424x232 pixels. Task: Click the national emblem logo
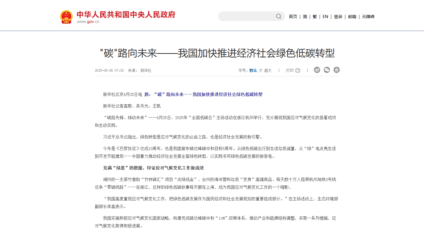[x=66, y=16]
